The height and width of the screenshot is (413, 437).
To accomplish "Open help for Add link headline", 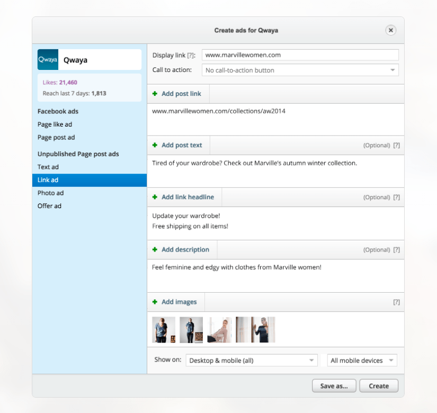I will (396, 197).
